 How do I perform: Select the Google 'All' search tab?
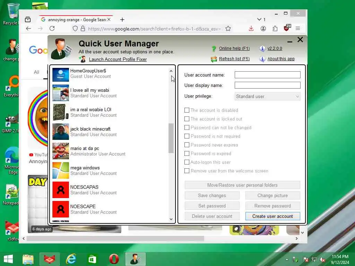pos(36,72)
